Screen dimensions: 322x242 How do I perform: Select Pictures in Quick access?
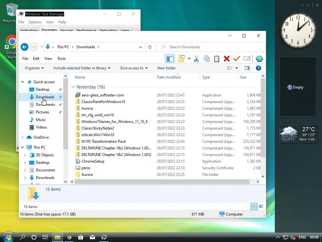pyautogui.click(x=42, y=112)
